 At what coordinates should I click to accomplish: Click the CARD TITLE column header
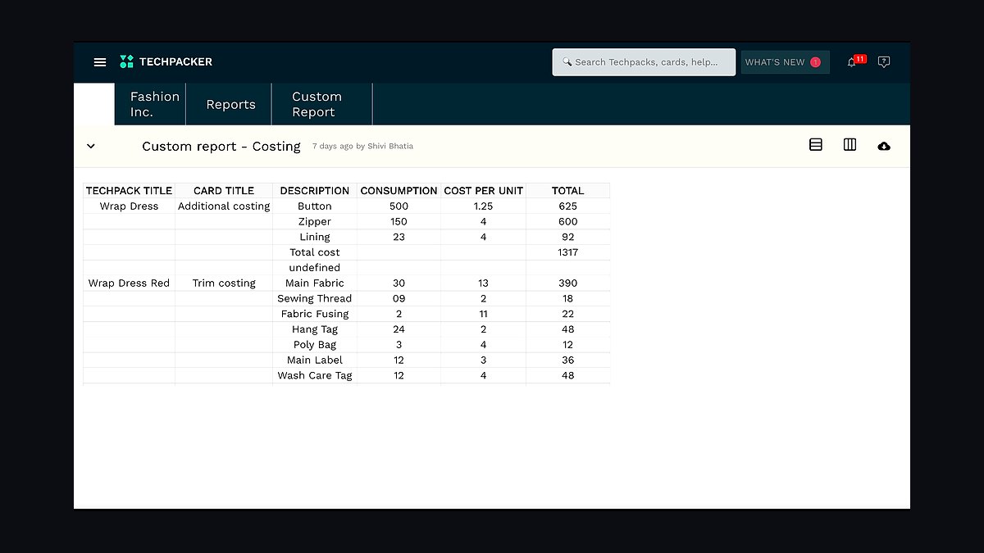tap(224, 191)
